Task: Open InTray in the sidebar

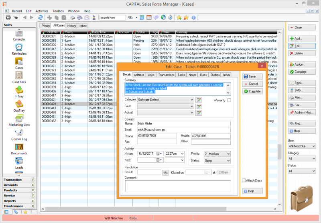Action: [19, 92]
